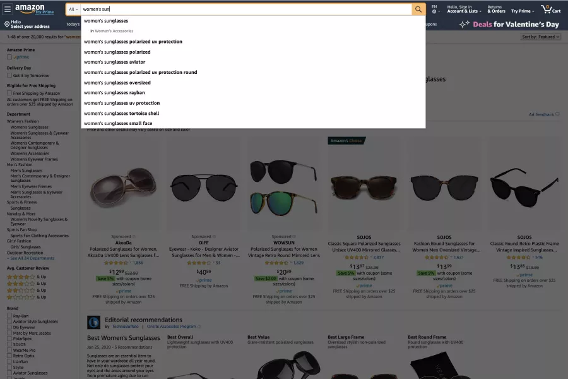
Task: Select 1 star & Up review filter
Action: click(27, 297)
